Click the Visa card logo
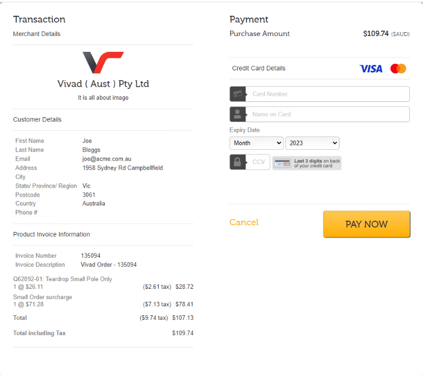Image resolution: width=424 pixels, height=375 pixels. point(371,69)
